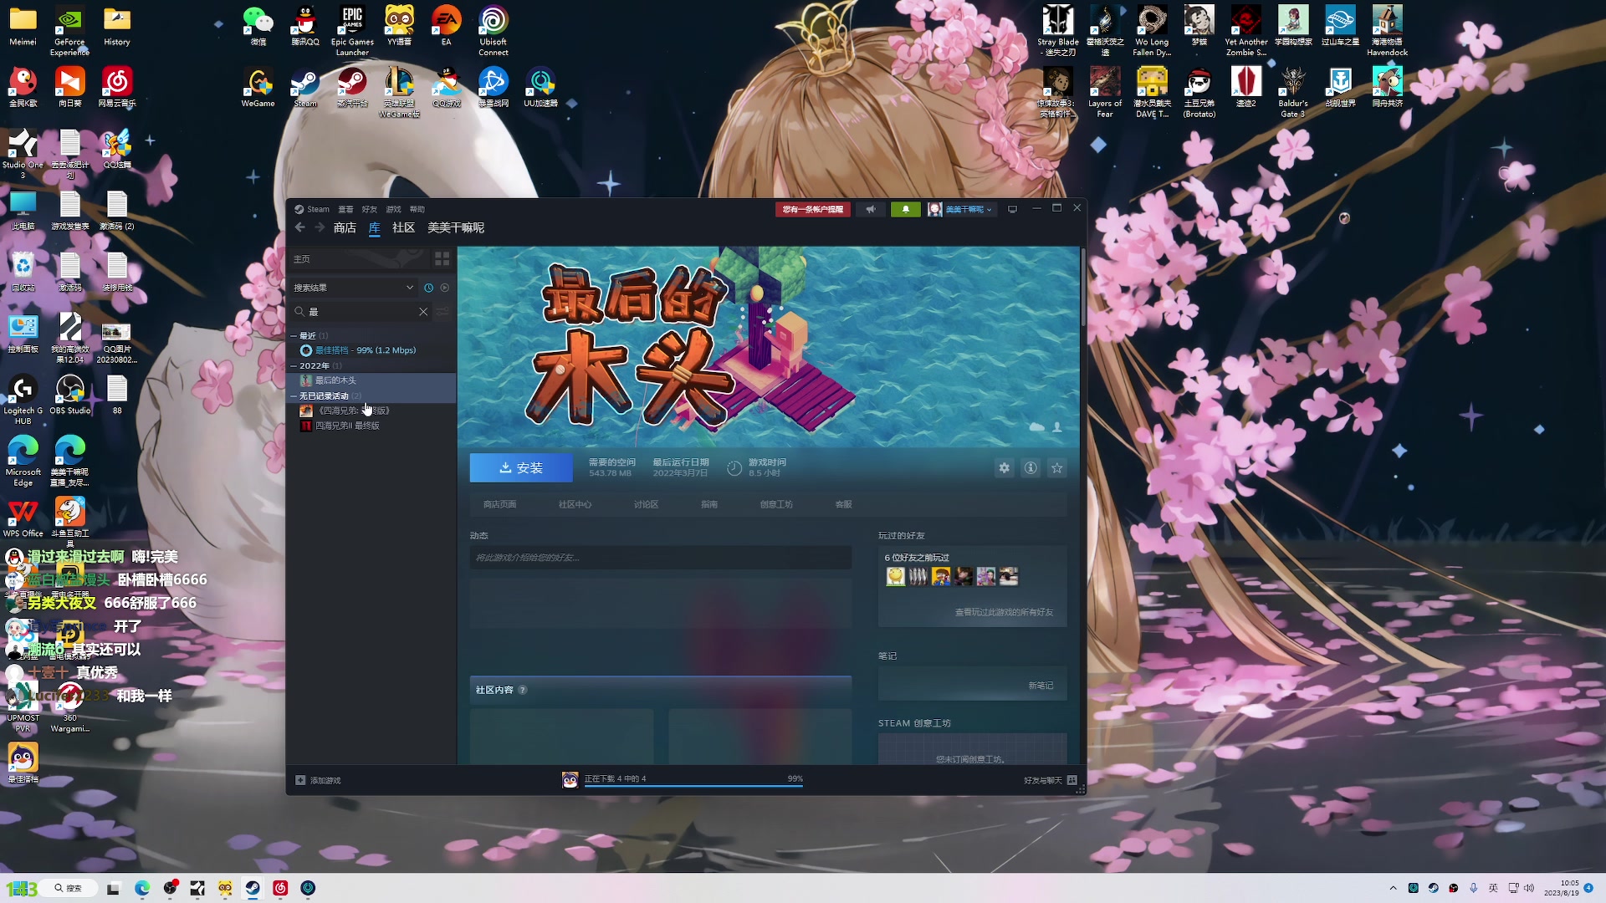The height and width of the screenshot is (903, 1606).
Task: Click the 主页 home button
Action: [360, 259]
